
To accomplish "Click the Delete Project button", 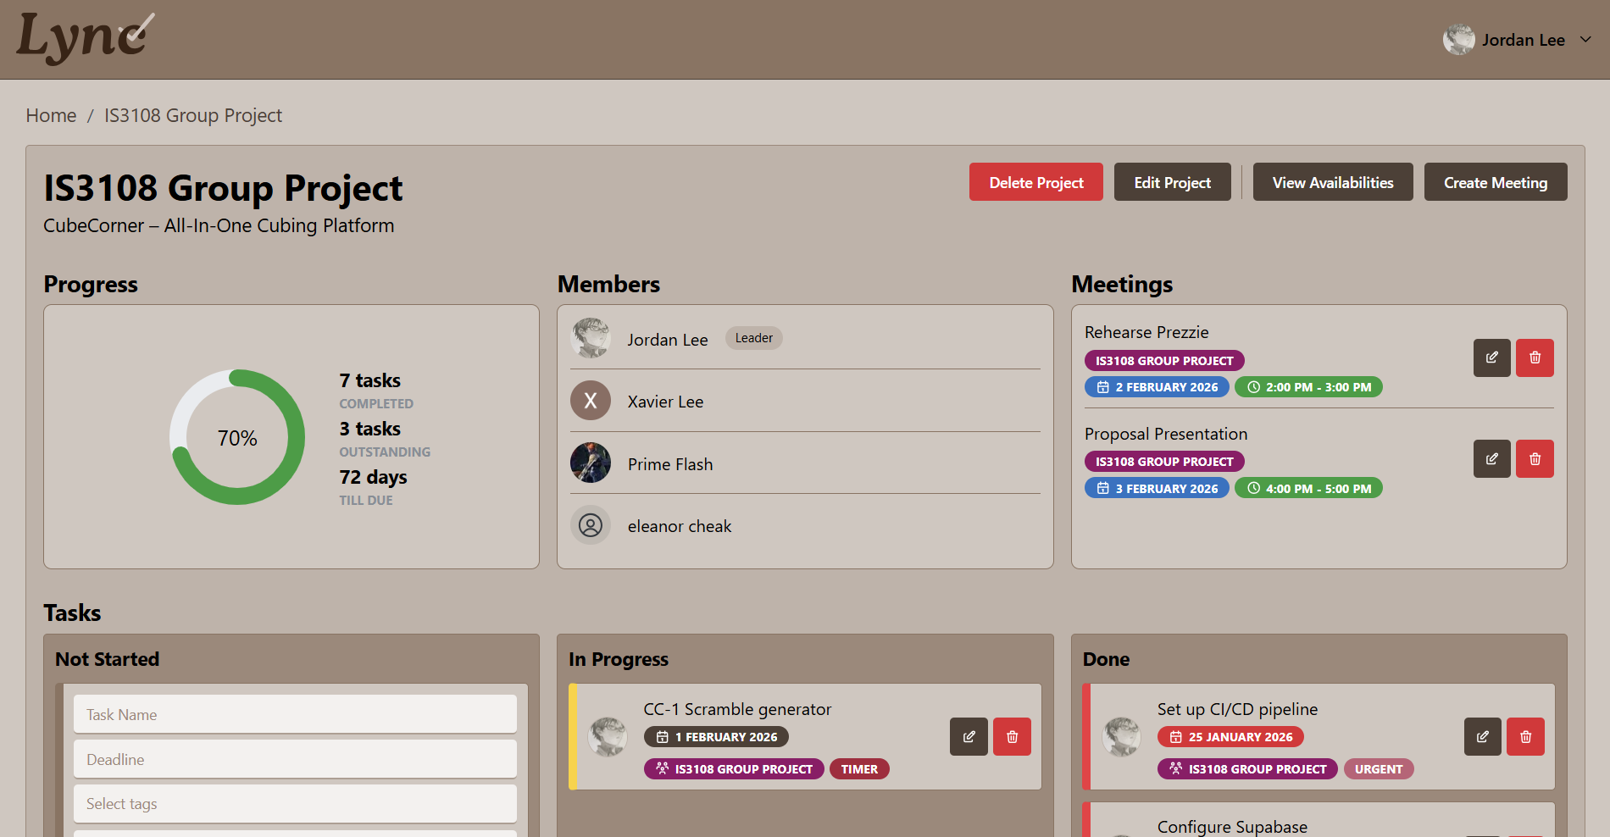I will pyautogui.click(x=1035, y=182).
